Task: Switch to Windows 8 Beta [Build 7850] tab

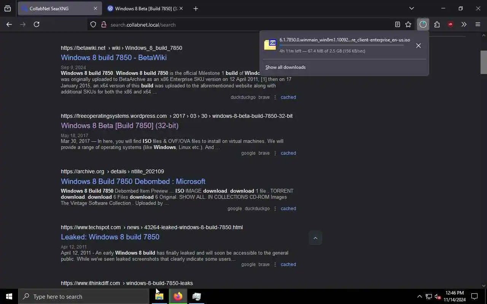Action: tap(145, 8)
